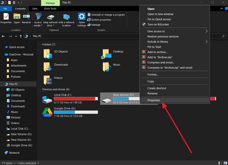The image size is (228, 165).
Task: Click Local Disk (C:) red usage bar
Action: [x=76, y=99]
